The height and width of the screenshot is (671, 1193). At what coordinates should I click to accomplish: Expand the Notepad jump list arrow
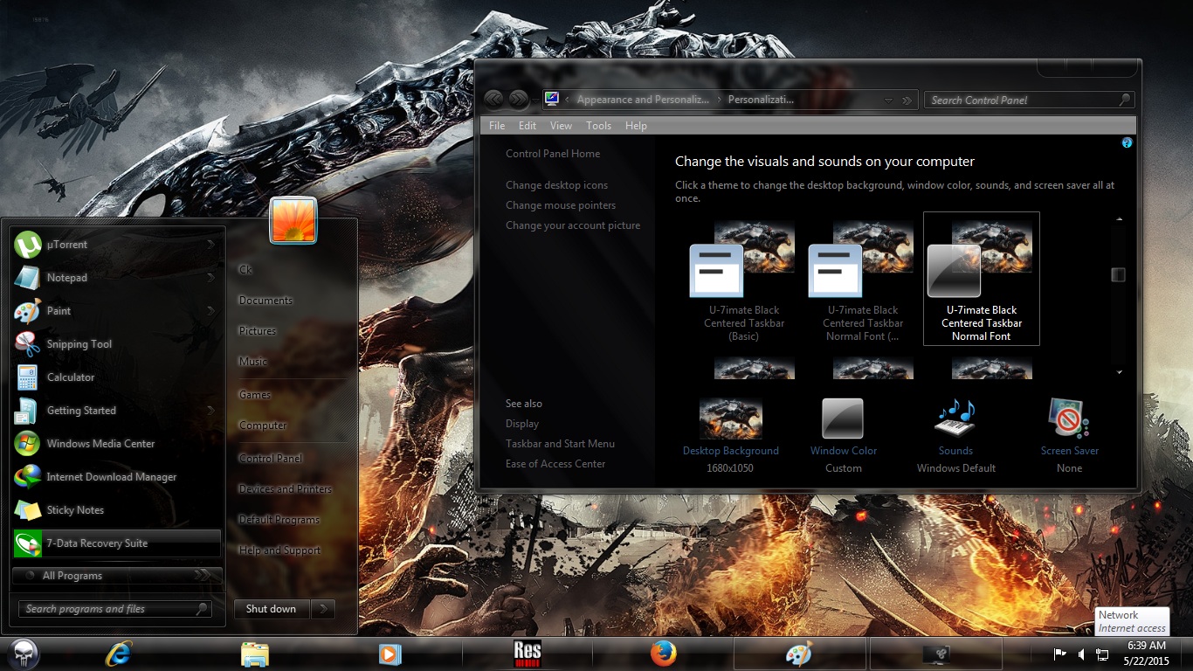[211, 278]
